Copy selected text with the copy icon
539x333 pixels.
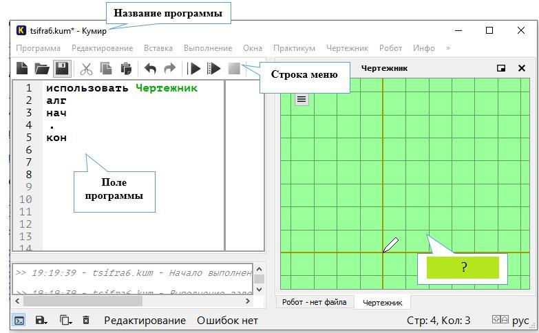tap(106, 68)
